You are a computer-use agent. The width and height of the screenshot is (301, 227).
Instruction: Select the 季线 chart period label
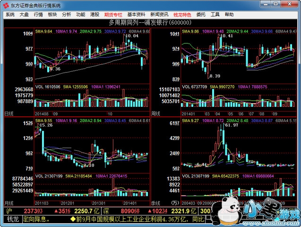(x=155, y=203)
